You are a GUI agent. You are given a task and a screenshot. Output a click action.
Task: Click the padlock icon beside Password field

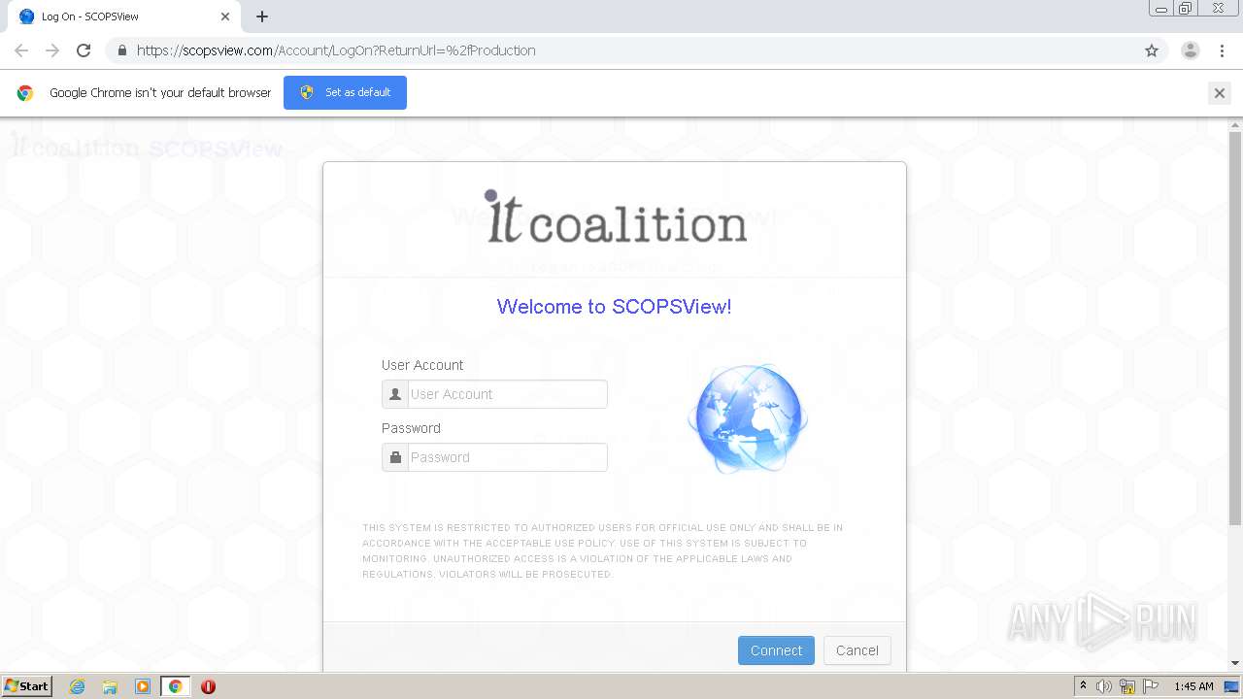pos(395,457)
